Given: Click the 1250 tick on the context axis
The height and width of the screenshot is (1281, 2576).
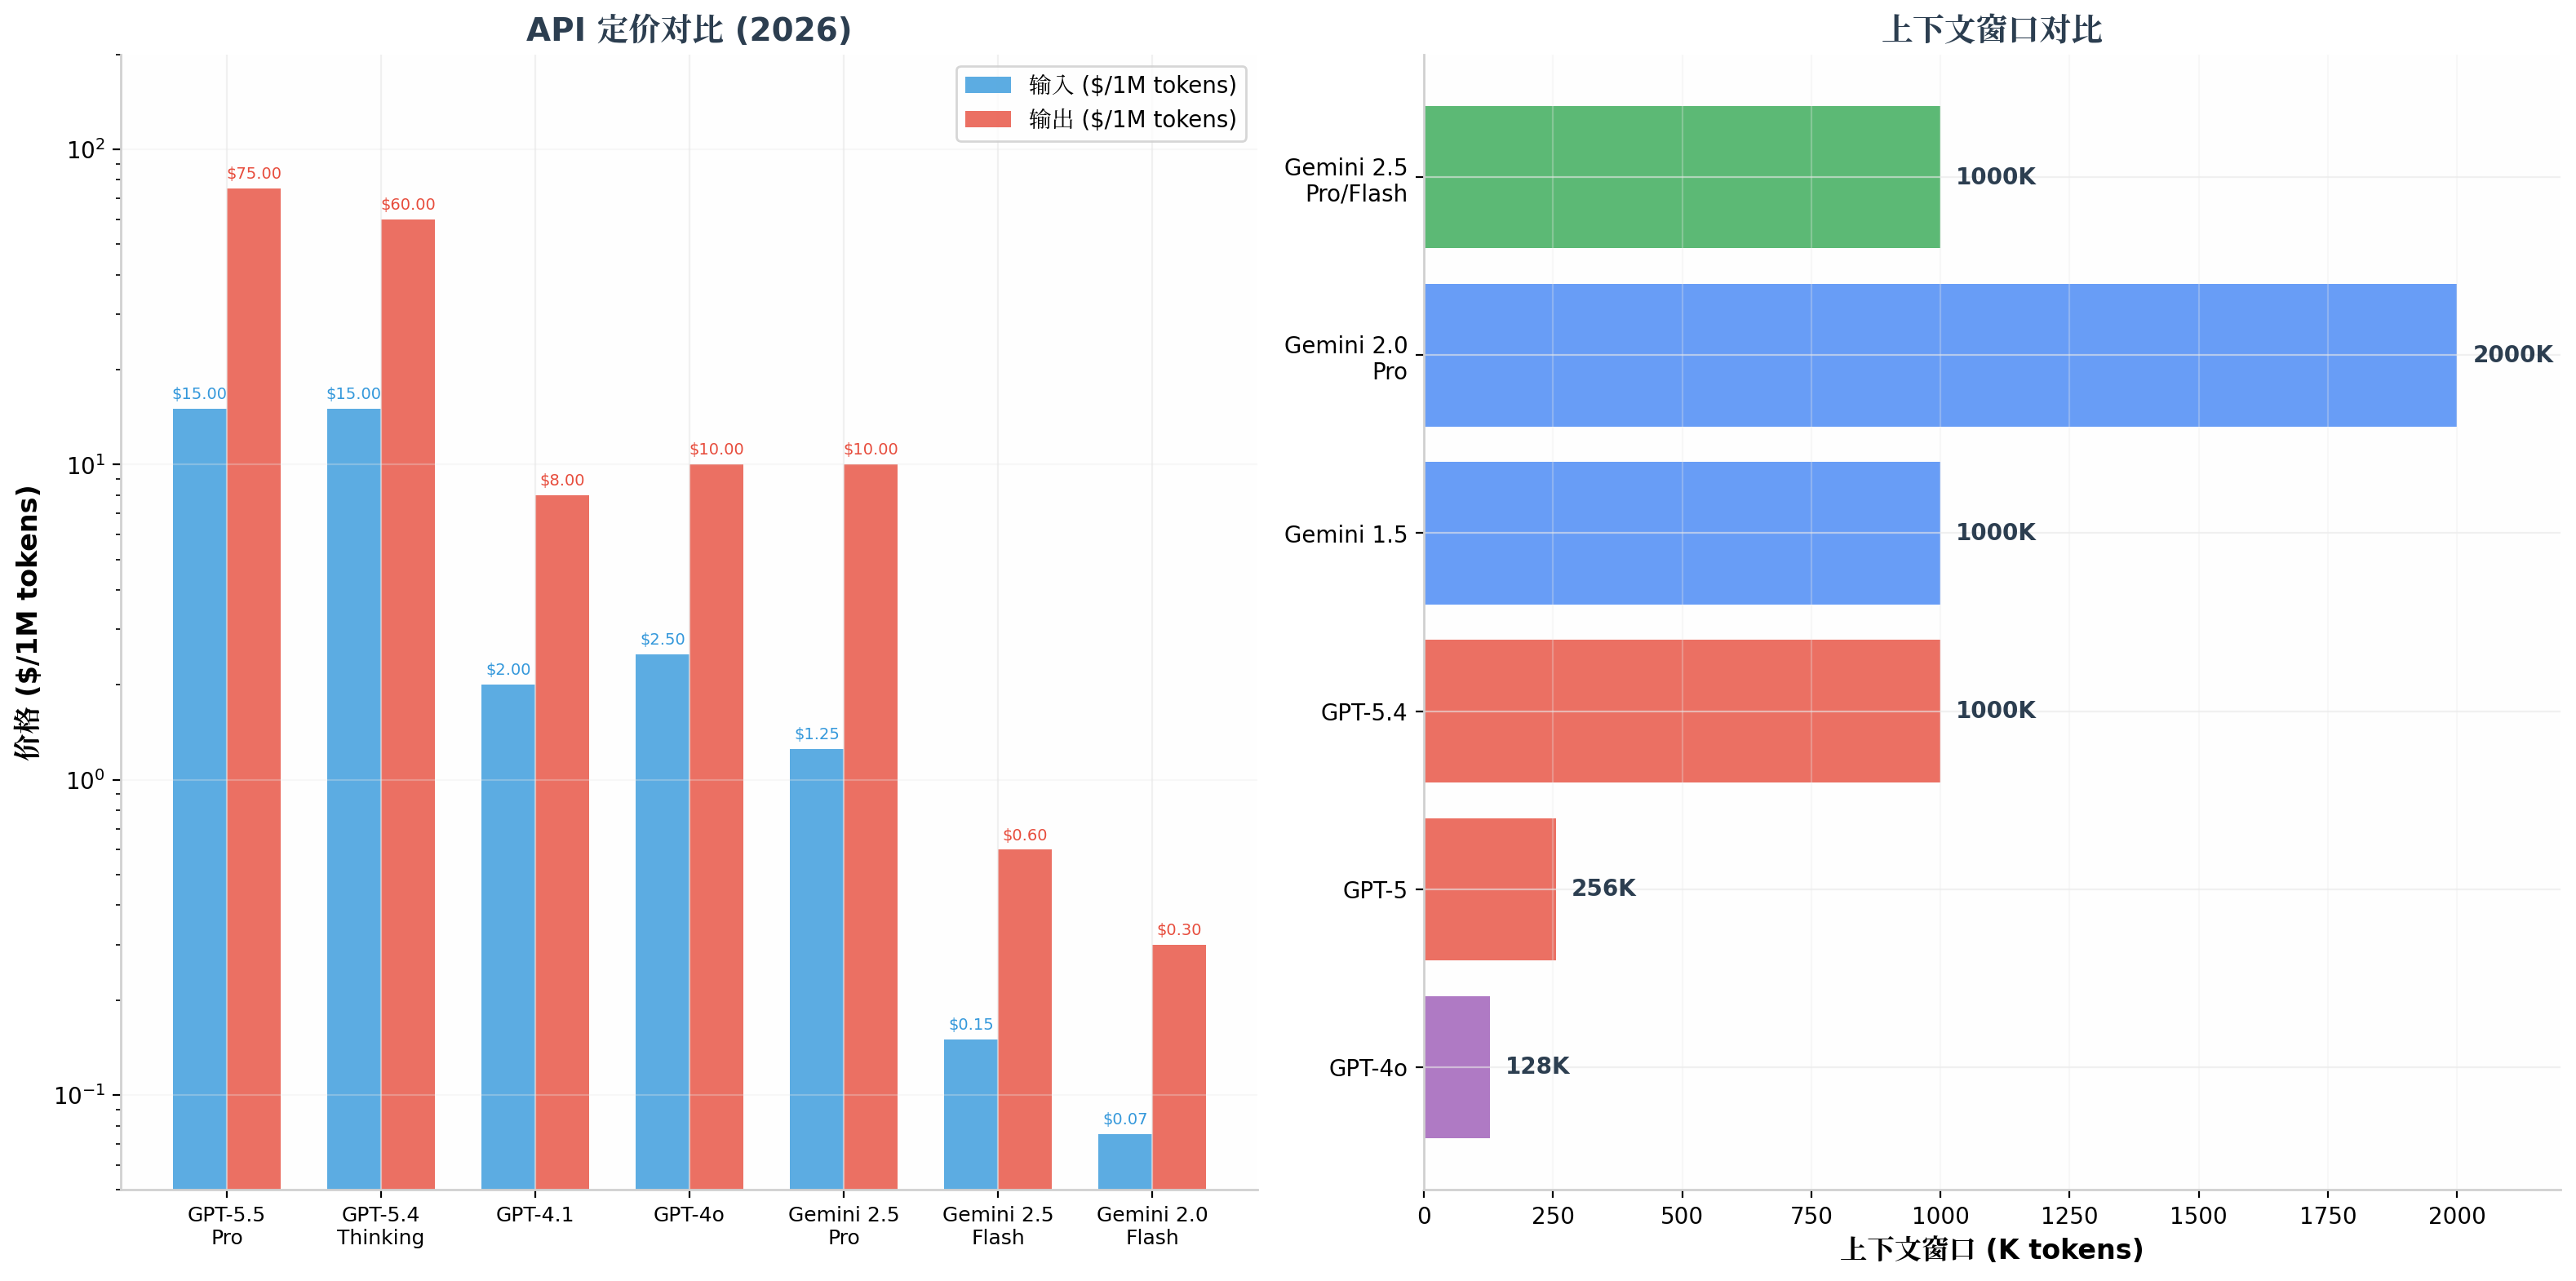Looking at the screenshot, I should point(2069,1216).
